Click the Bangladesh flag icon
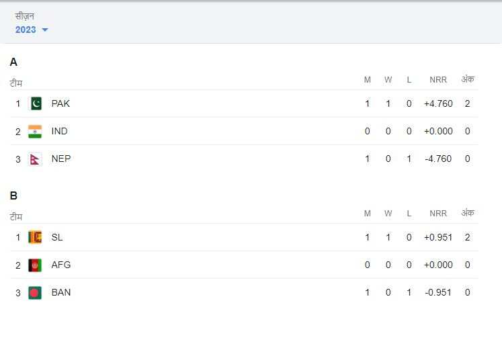Screen dimensions: 502x350 [x=36, y=292]
